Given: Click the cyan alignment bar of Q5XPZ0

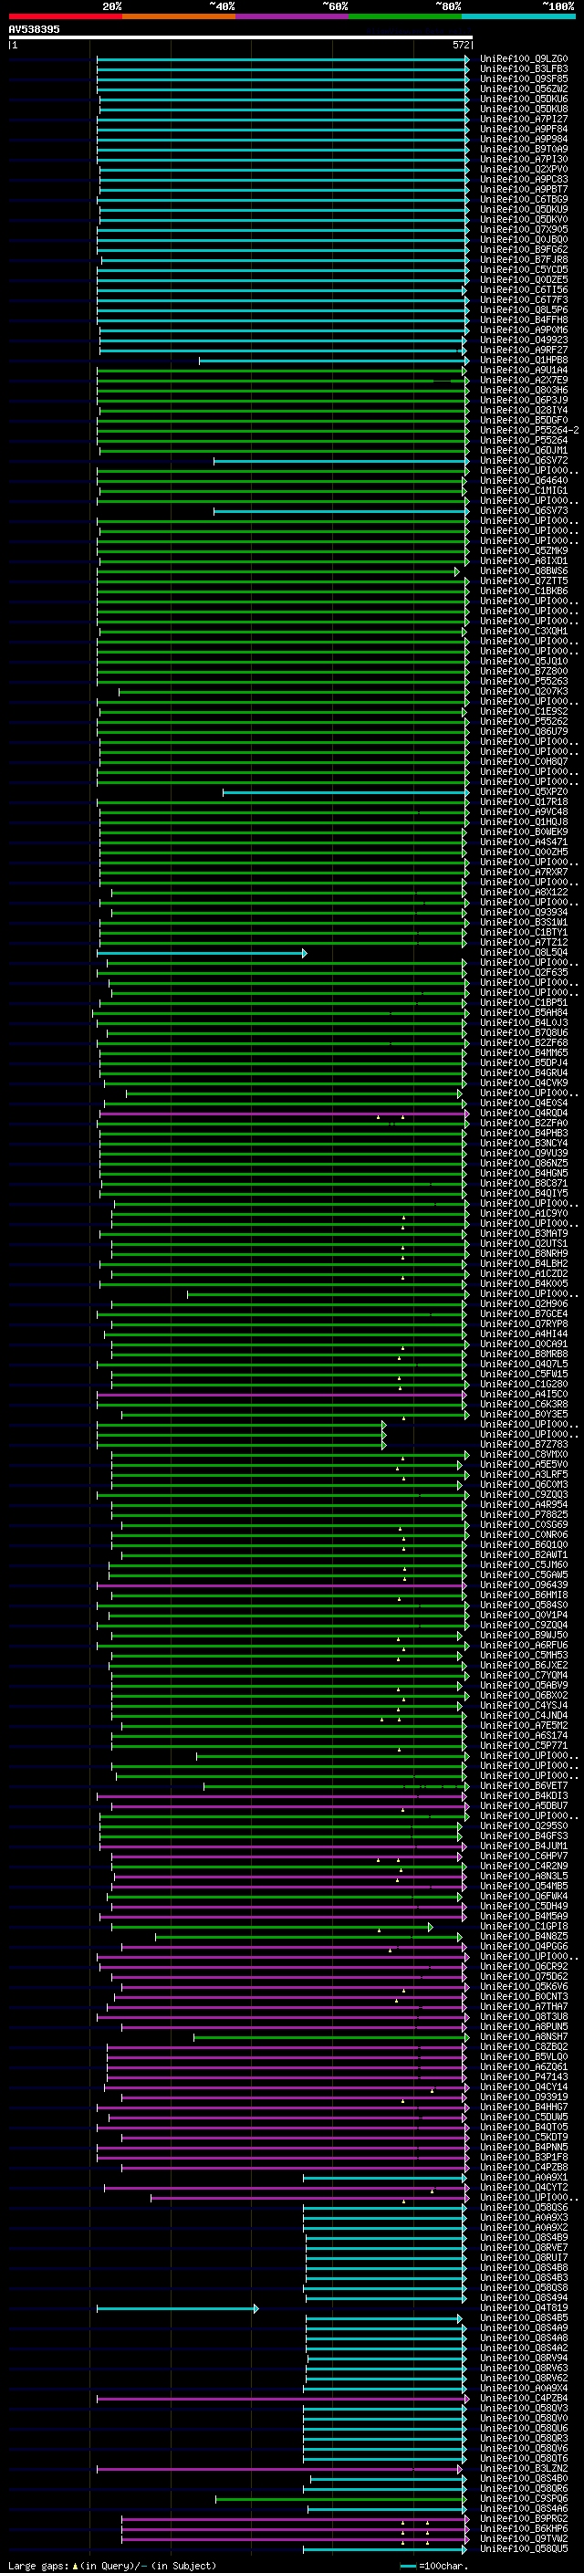Looking at the screenshot, I should tap(346, 792).
